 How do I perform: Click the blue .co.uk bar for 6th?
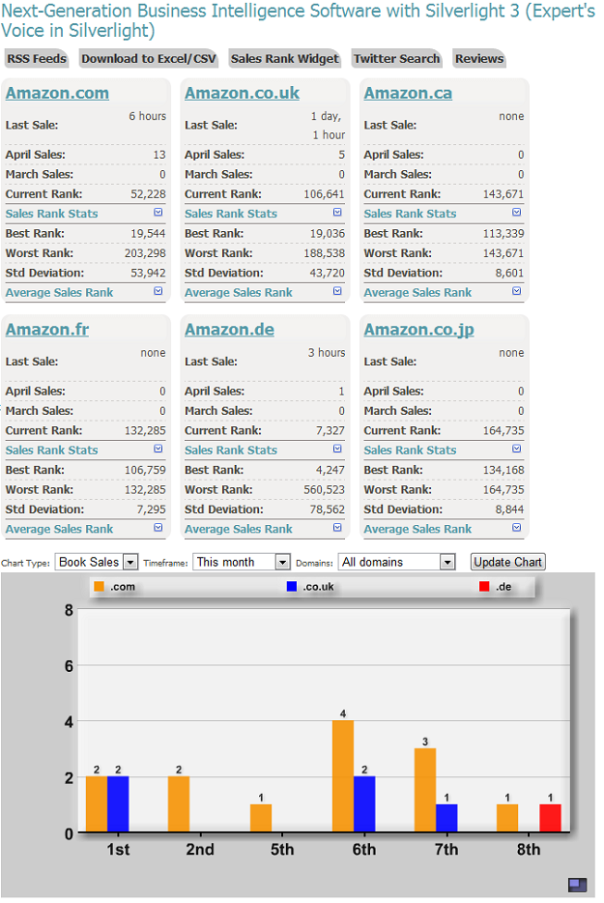point(364,804)
